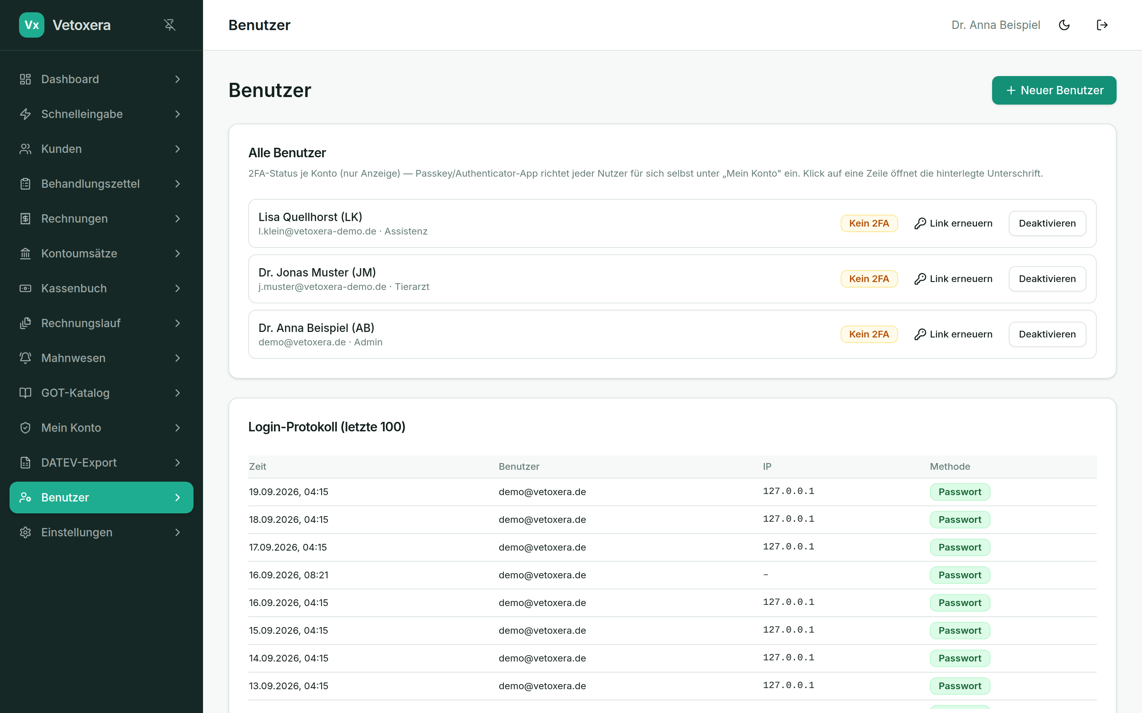Click Passwort badge for 18.09.2026 login
This screenshot has height=713, width=1142.
[x=959, y=520]
